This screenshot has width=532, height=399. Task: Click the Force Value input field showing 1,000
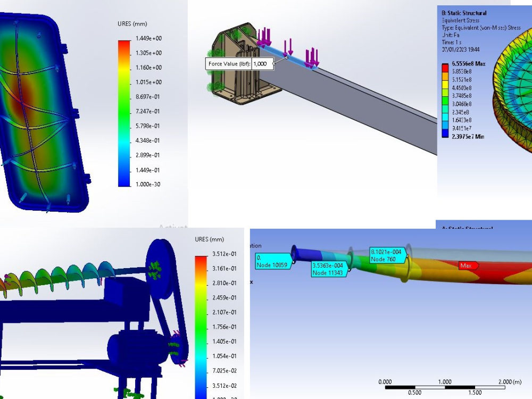point(262,64)
